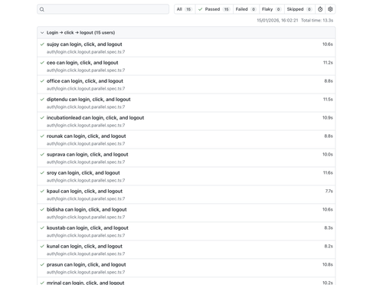Focus the test search input field

click(x=103, y=9)
